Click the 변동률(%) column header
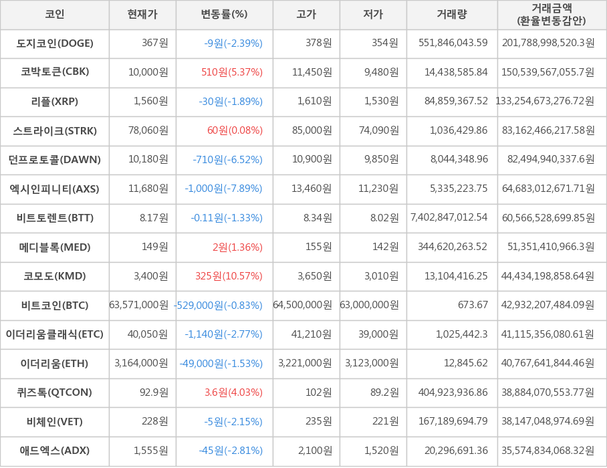Screen dimensions: 607x468 pos(224,15)
